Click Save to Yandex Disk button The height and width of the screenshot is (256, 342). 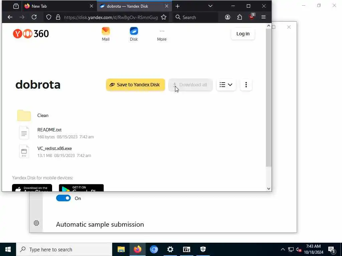(136, 85)
